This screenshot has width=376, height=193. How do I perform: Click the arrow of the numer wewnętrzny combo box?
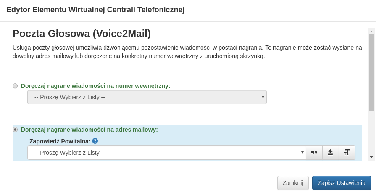(263, 97)
